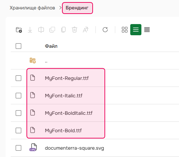Image resolution: width=179 pixels, height=157 pixels.
Task: Click the font letter A toolbar icon
Action: pos(86,30)
